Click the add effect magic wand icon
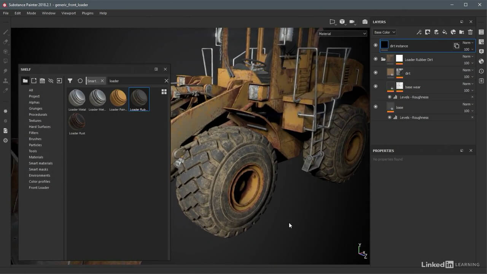487x274 pixels. click(x=419, y=32)
